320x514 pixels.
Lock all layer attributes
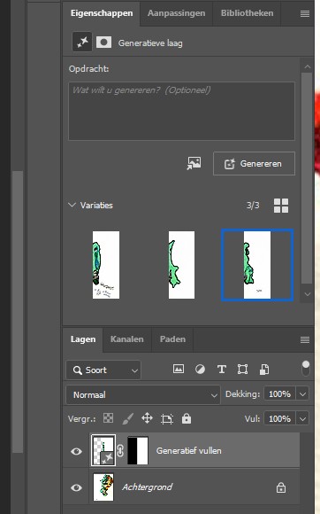(x=187, y=418)
